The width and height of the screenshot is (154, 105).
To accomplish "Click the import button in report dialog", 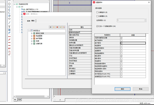I will point(61,27).
